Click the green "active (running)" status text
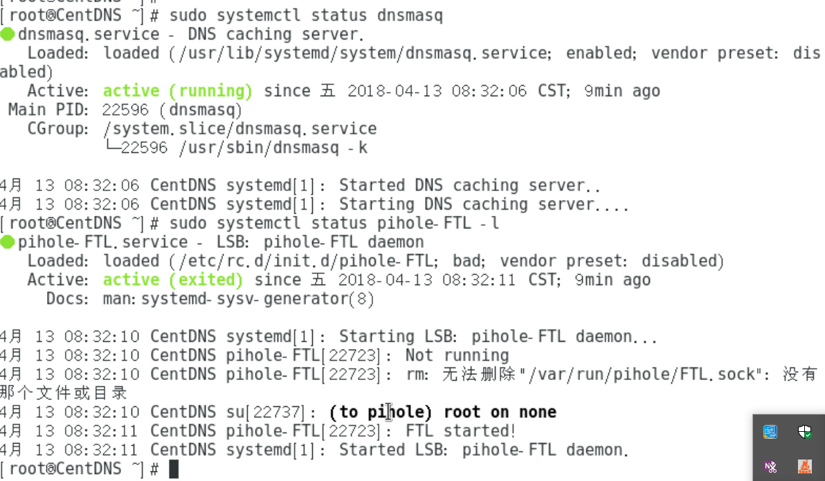Screen dimensions: 825x481 [x=177, y=91]
